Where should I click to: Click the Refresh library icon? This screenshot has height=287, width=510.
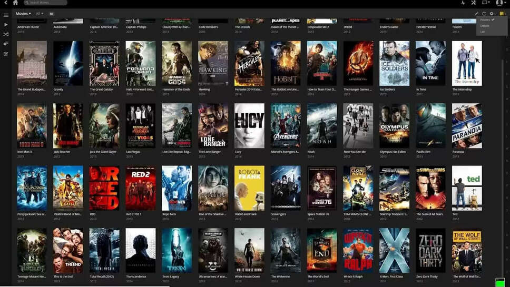tap(484, 14)
